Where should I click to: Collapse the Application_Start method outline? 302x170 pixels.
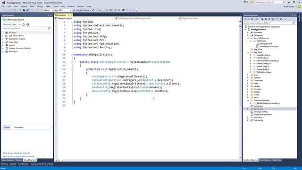[72, 69]
